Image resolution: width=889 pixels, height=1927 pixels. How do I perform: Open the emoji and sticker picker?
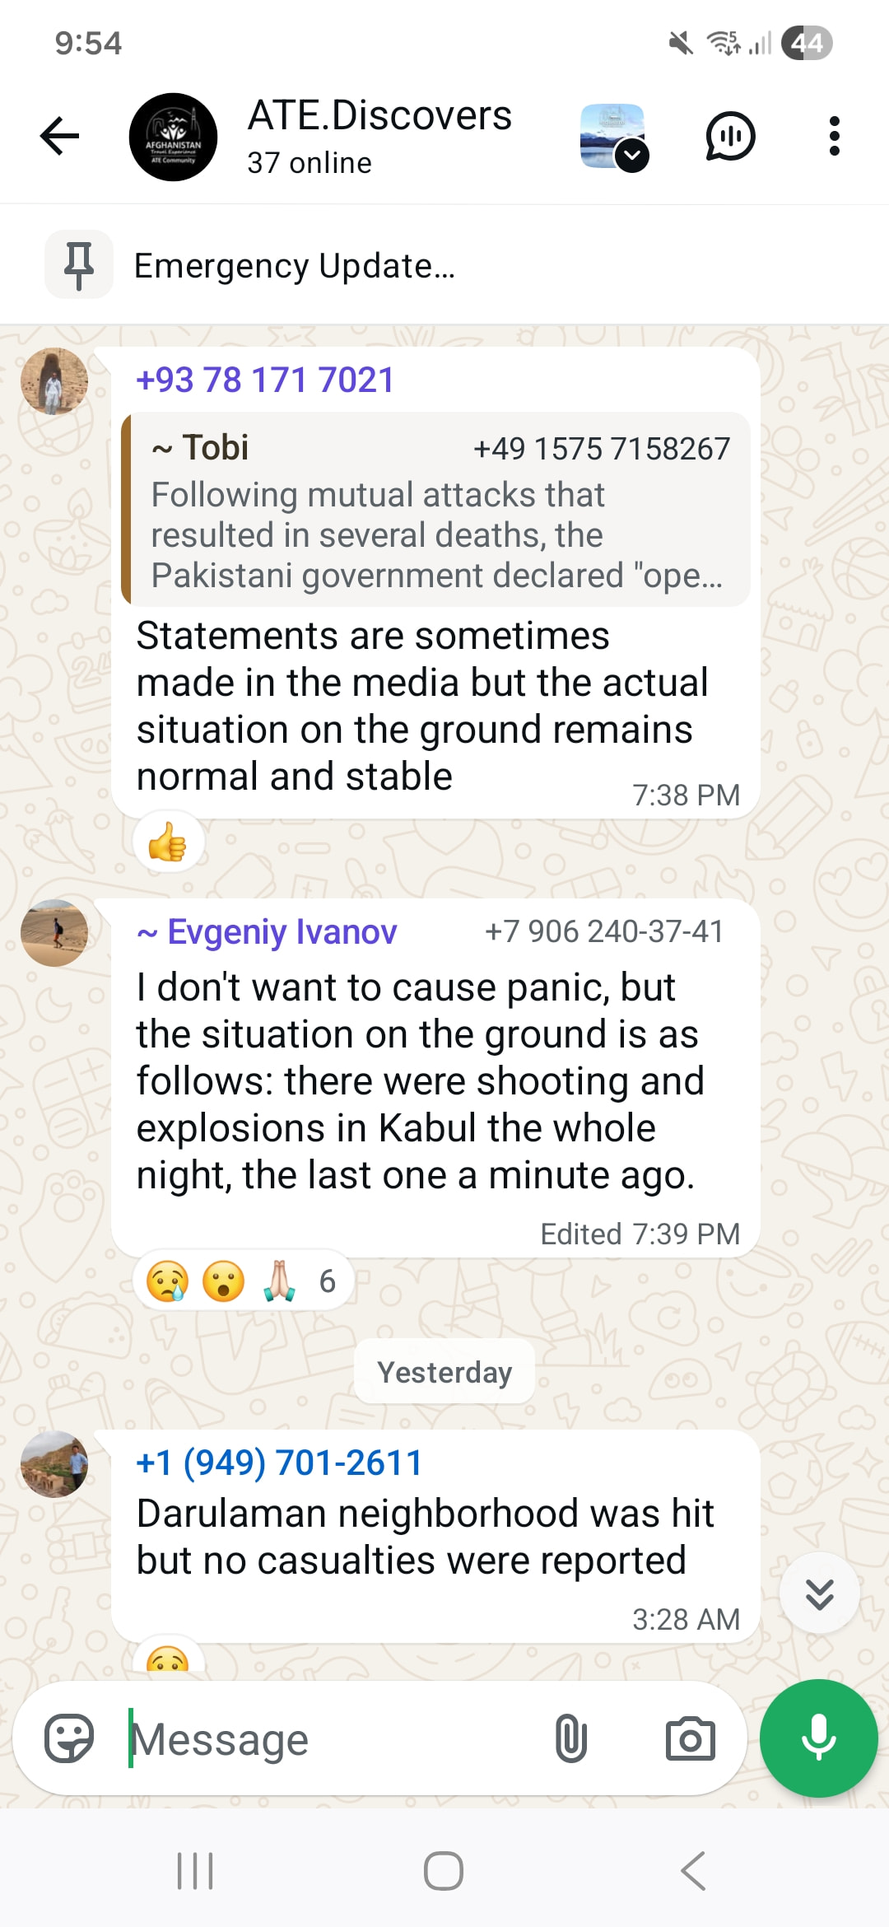click(69, 1739)
